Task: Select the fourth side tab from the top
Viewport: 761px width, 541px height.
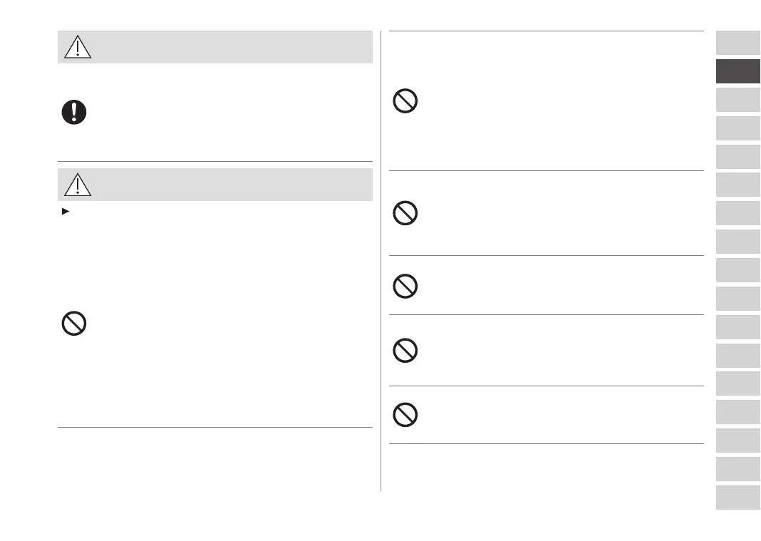Action: 738,128
